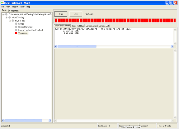Collapse the NUnitTesting tree node
This screenshot has height=129, width=179.
[7, 17]
